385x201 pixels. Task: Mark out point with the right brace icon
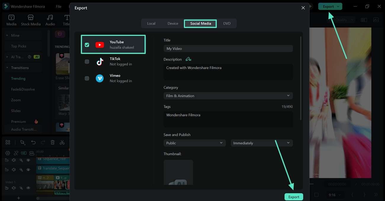364,195
